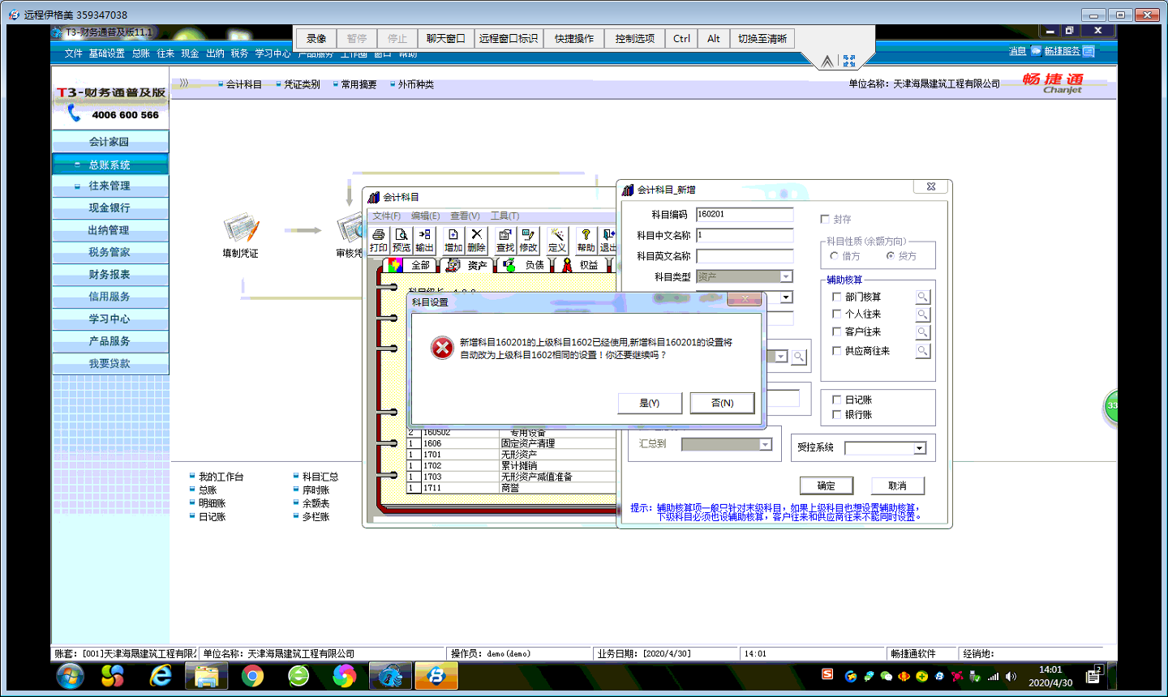Click the green floating 33 badge

click(x=1112, y=406)
